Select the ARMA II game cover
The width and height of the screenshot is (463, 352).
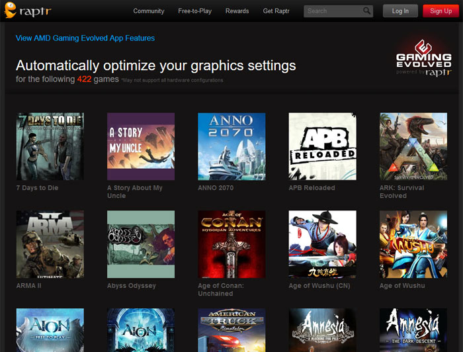[50, 244]
